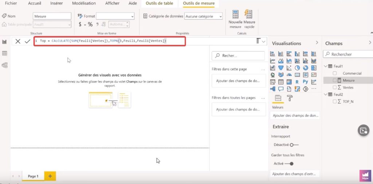This screenshot has height=184, width=373.
Task: Select the pie chart visual
Action: [x=297, y=68]
